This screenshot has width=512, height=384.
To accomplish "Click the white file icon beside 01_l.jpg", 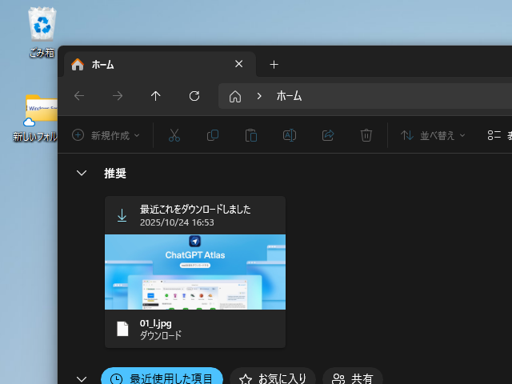I will pyautogui.click(x=122, y=329).
